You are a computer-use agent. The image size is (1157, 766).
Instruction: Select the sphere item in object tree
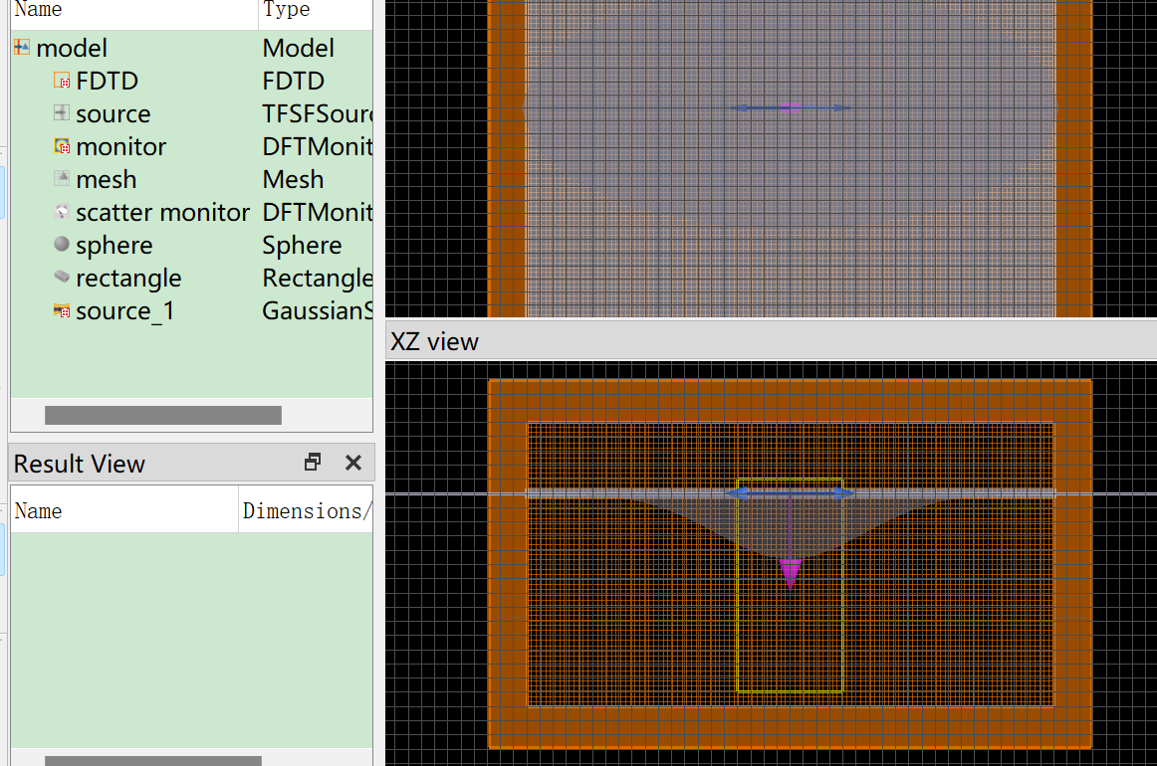(x=114, y=245)
